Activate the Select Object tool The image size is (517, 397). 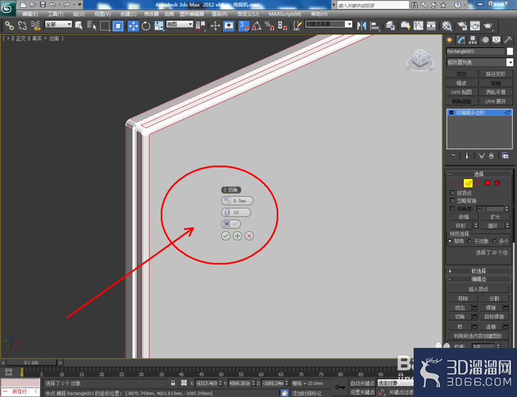[79, 25]
